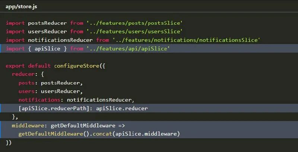The height and width of the screenshot is (152, 298).
Task: Click apiSlice.reducer value
Action: point(122,108)
